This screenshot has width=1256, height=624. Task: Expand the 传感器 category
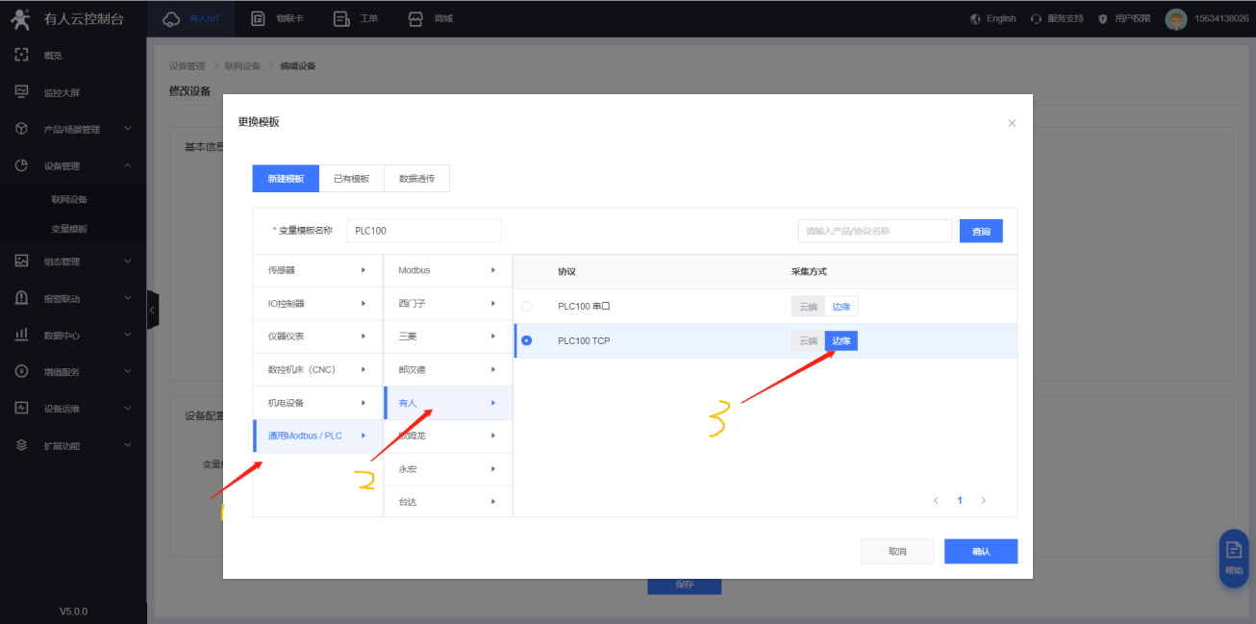[x=316, y=270]
